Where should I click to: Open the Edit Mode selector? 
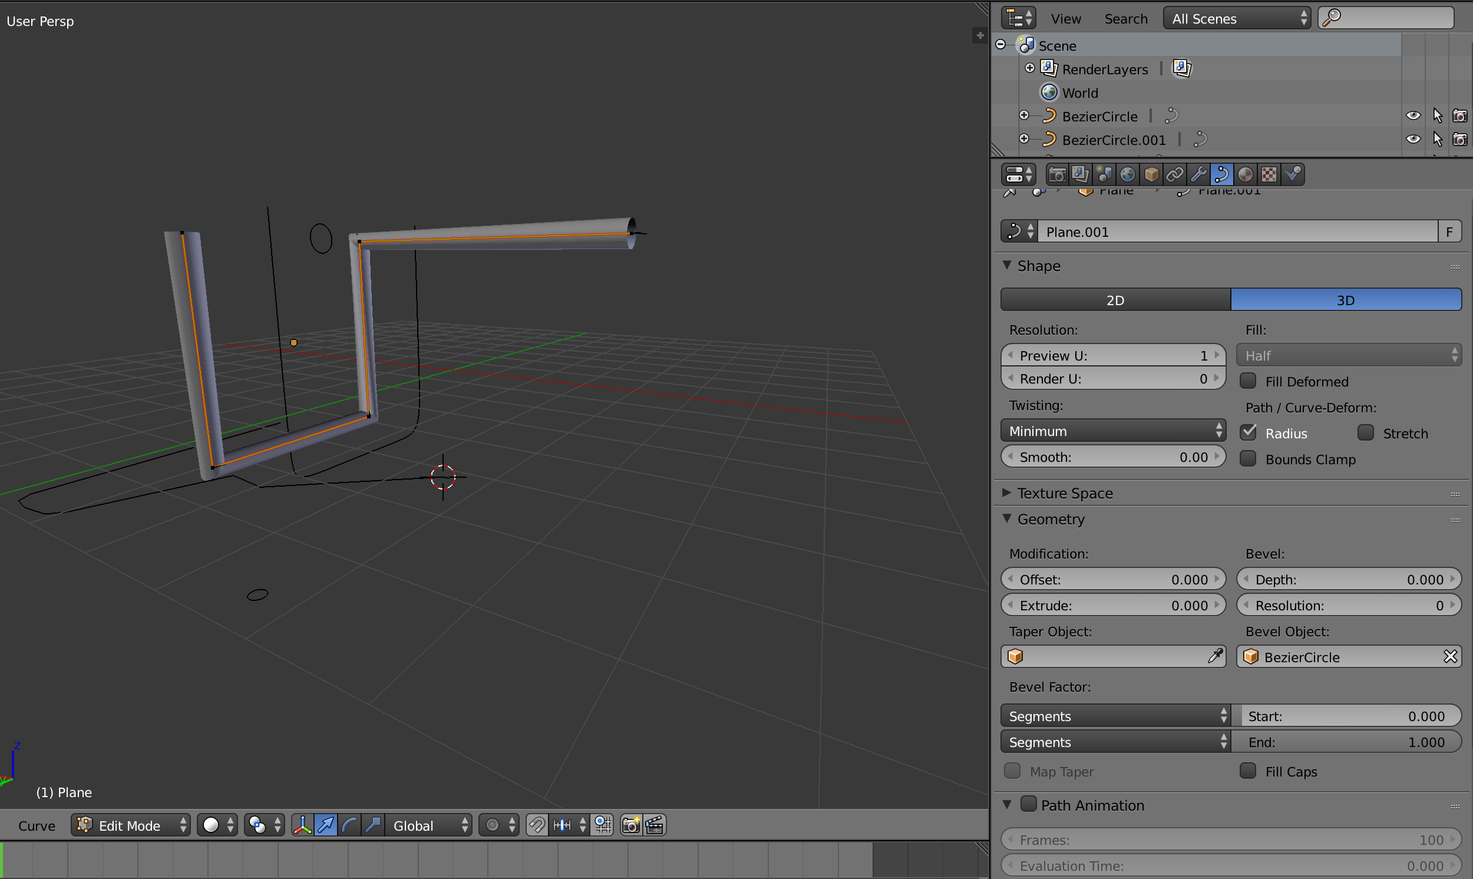[131, 825]
